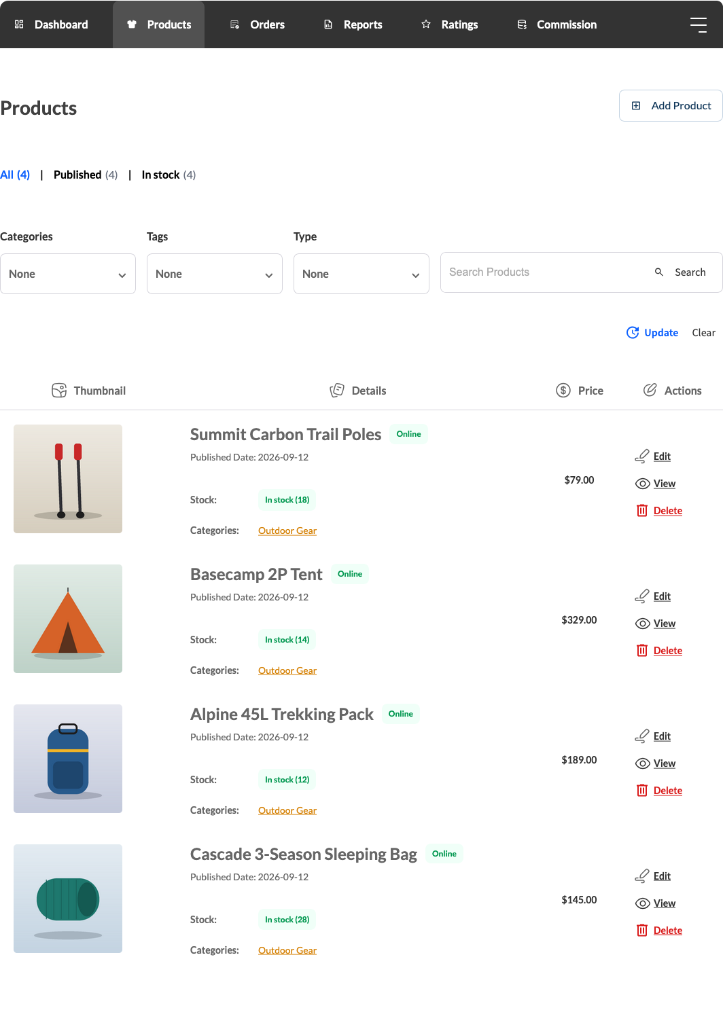Switch to the Reports tab
Screen dimensions: 723x1025
pyautogui.click(x=353, y=24)
